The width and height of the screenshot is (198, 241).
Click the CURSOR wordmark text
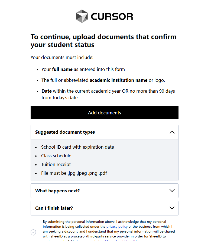[x=112, y=17]
